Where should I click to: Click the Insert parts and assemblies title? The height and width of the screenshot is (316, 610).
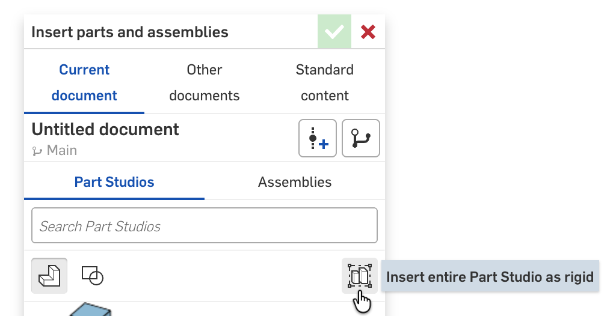[x=130, y=32]
